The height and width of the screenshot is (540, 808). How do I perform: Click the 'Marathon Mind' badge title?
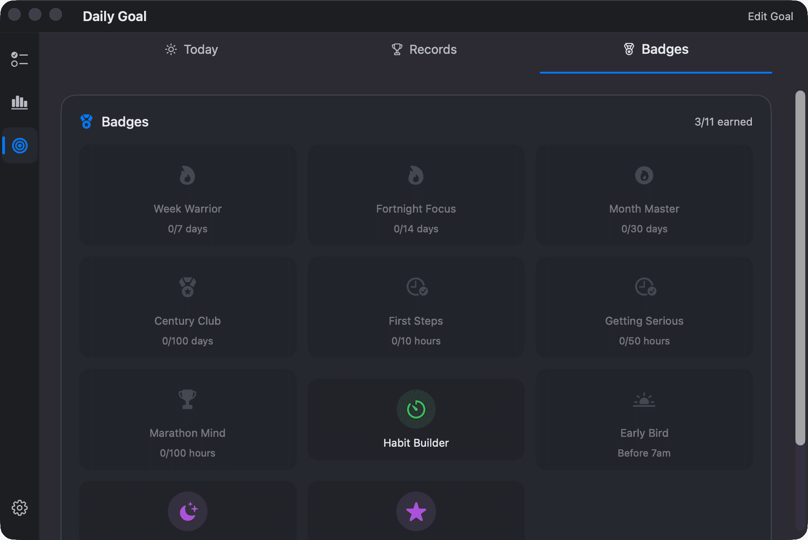[x=188, y=433]
